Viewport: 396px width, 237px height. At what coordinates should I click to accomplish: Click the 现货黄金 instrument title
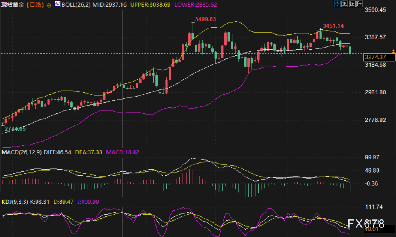coord(13,5)
